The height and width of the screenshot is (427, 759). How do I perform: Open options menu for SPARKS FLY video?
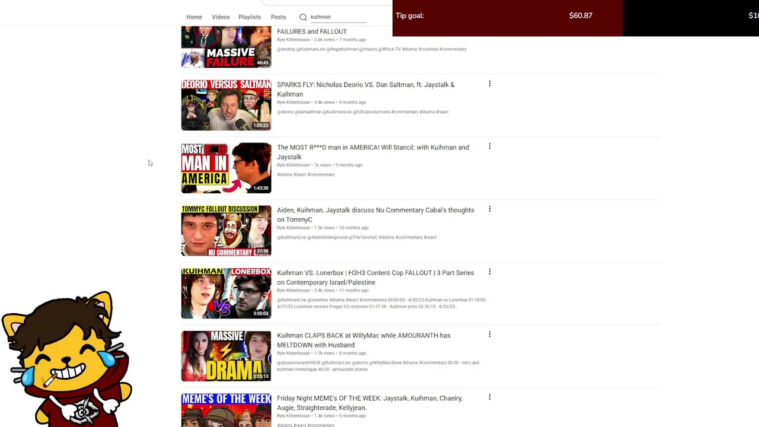tap(490, 84)
